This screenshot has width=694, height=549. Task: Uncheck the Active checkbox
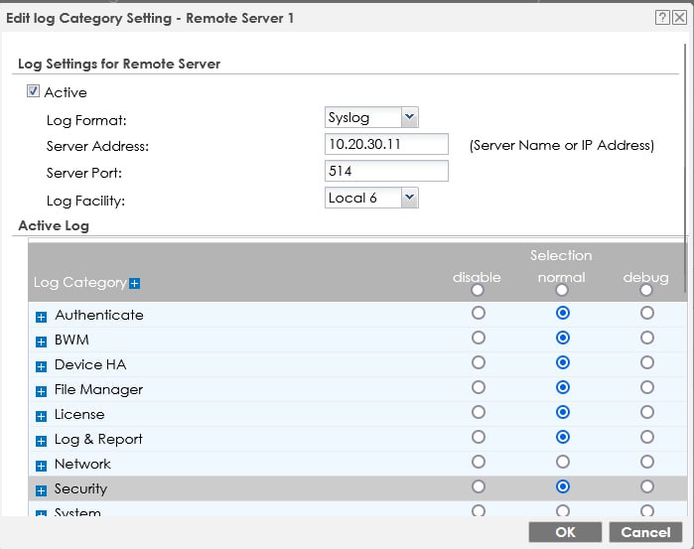tap(34, 92)
